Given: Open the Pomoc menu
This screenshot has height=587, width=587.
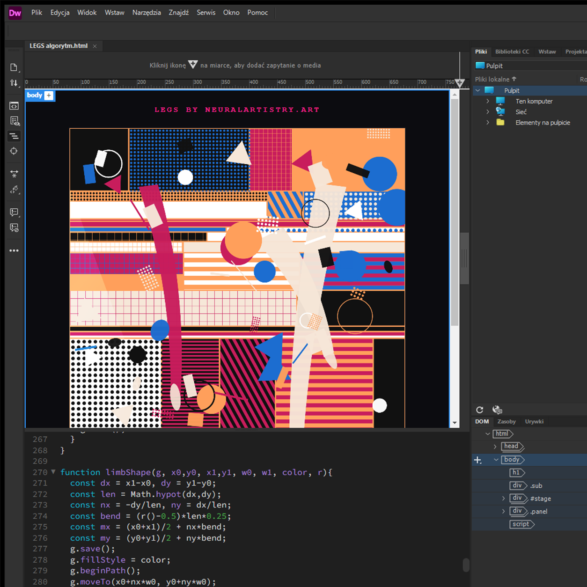Looking at the screenshot, I should click(258, 13).
